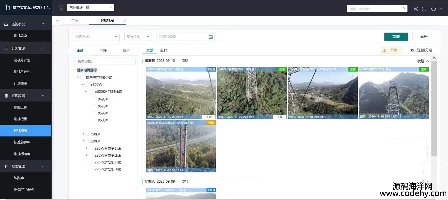Tick the ±800KV TSET线路 checkbox

click(91, 92)
